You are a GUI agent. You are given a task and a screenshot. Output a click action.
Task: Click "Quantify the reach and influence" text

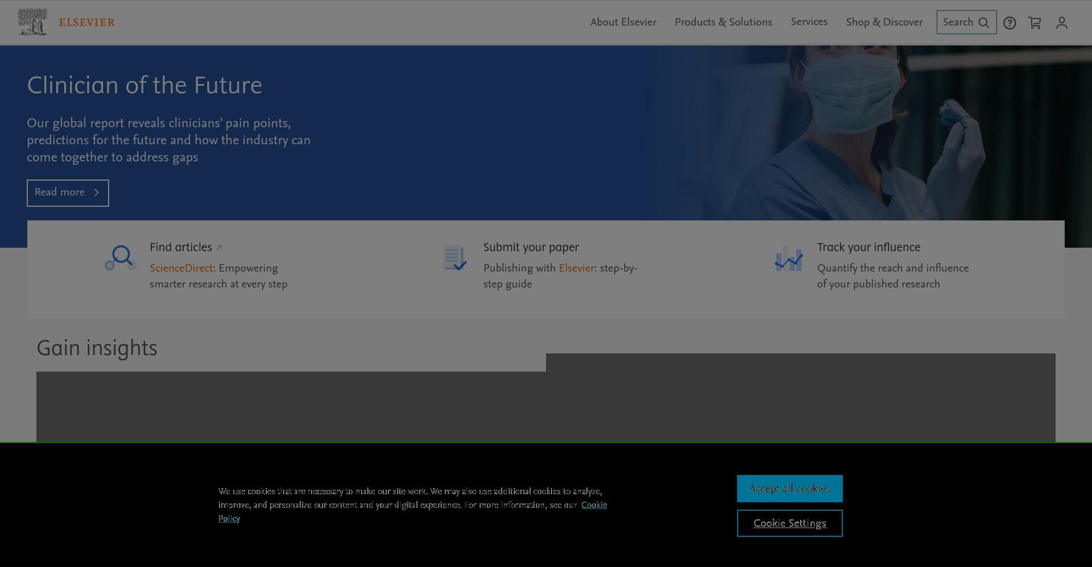point(893,268)
